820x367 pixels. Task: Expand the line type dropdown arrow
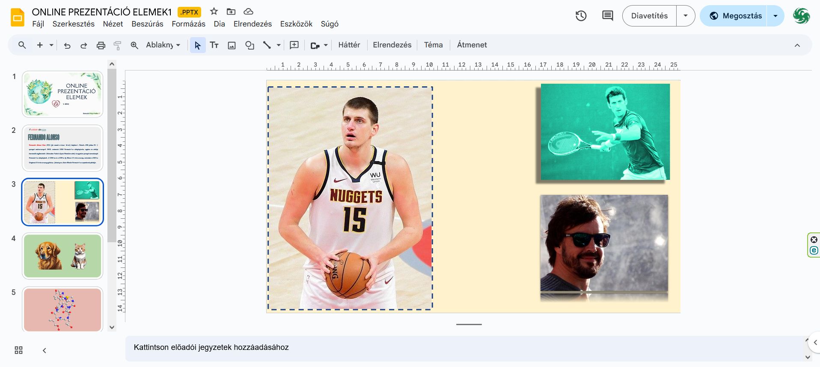pyautogui.click(x=279, y=45)
